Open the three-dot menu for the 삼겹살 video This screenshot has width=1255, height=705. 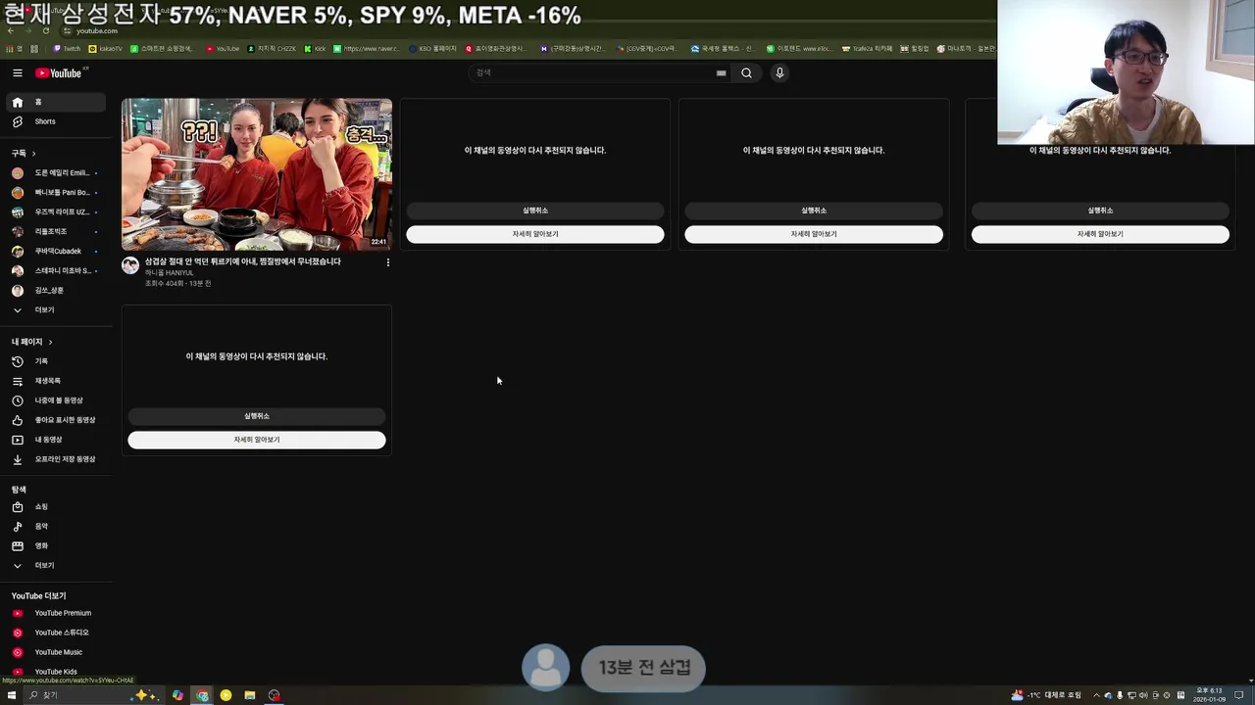[x=387, y=262]
